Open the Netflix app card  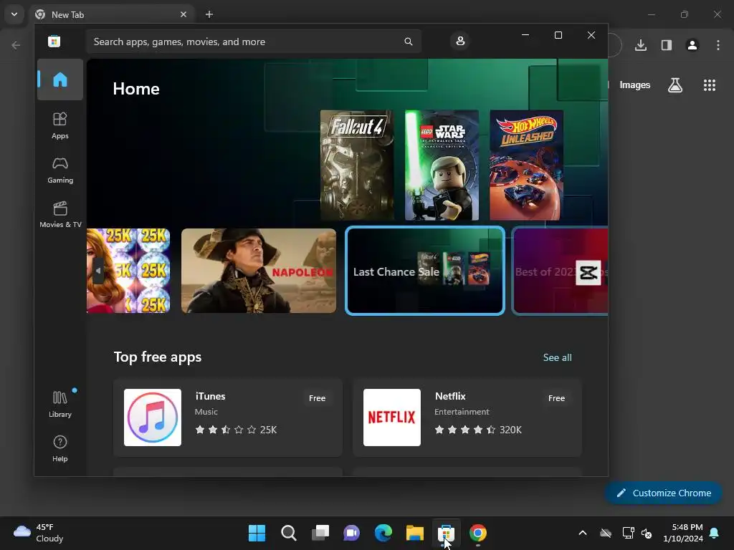click(x=467, y=418)
